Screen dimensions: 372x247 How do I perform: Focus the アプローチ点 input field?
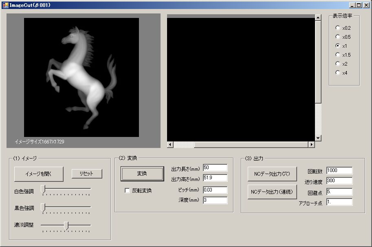tap(339, 202)
